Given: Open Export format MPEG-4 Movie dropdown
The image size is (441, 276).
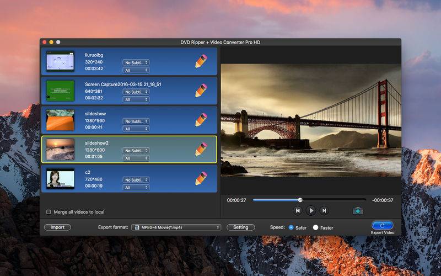Looking at the screenshot, I should pyautogui.click(x=176, y=227).
